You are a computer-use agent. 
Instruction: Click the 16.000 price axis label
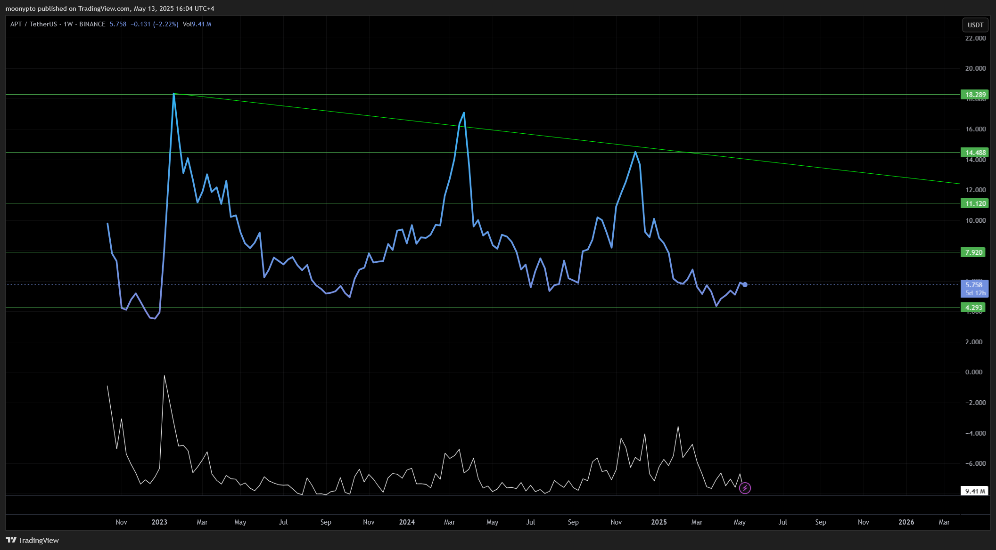coord(975,129)
